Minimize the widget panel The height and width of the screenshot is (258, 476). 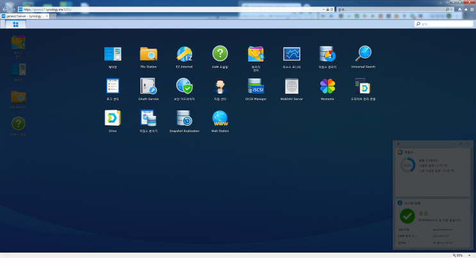pos(453,144)
